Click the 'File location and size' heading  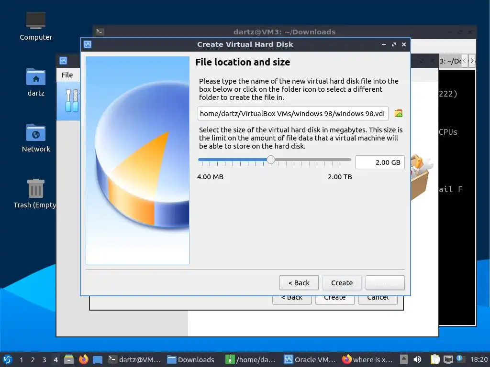point(243,62)
